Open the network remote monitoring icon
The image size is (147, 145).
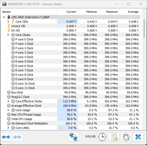pos(73,137)
